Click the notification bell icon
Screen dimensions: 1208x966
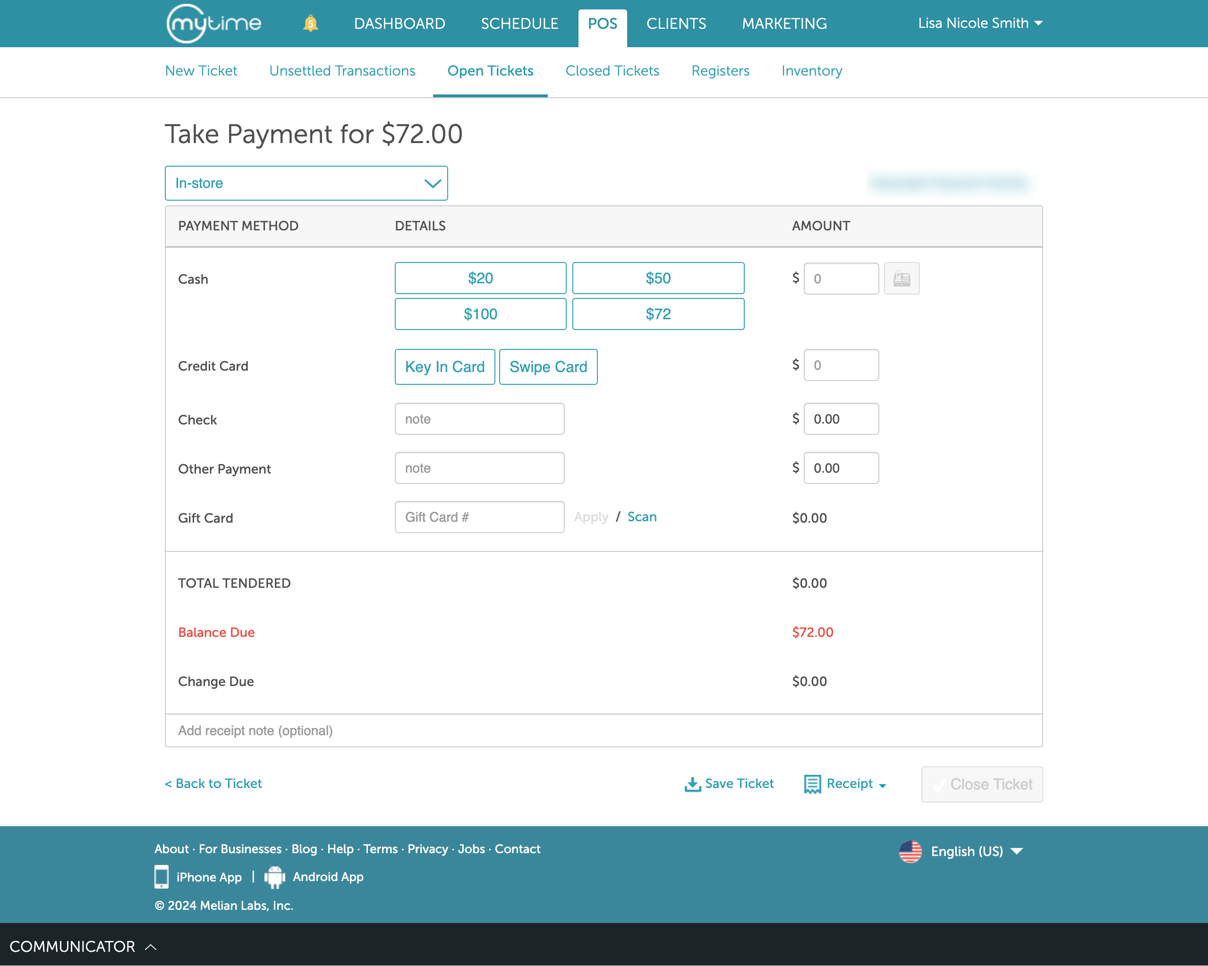coord(310,24)
